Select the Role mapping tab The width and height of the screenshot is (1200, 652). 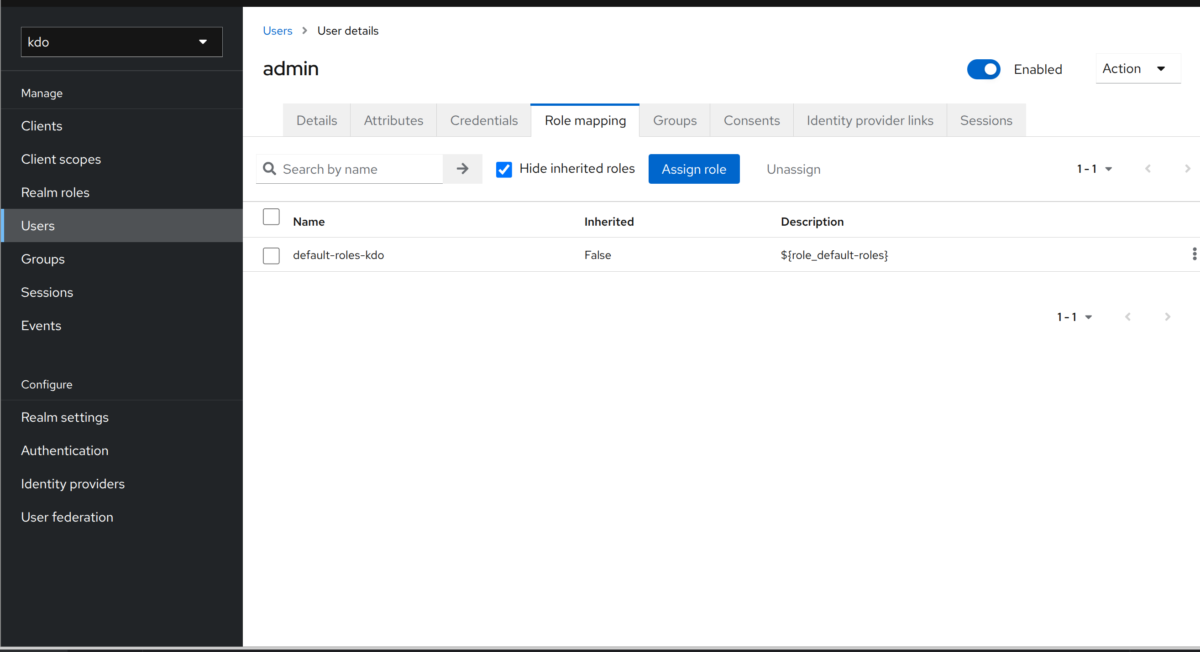tap(585, 120)
